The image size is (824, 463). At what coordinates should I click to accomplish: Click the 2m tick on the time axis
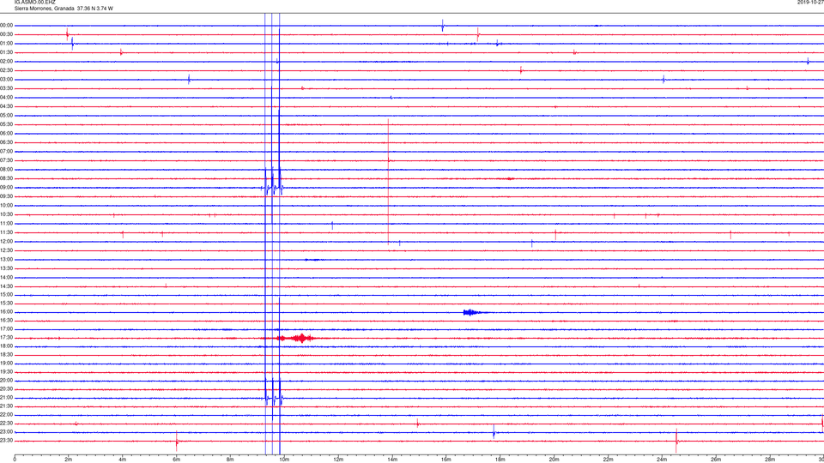pyautogui.click(x=69, y=460)
